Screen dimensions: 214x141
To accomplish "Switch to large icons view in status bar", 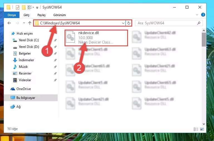I will (x=202, y=129).
